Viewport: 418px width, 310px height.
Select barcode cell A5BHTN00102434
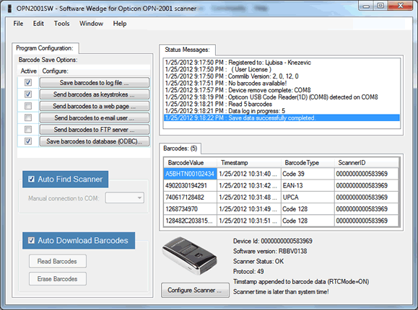(190, 174)
